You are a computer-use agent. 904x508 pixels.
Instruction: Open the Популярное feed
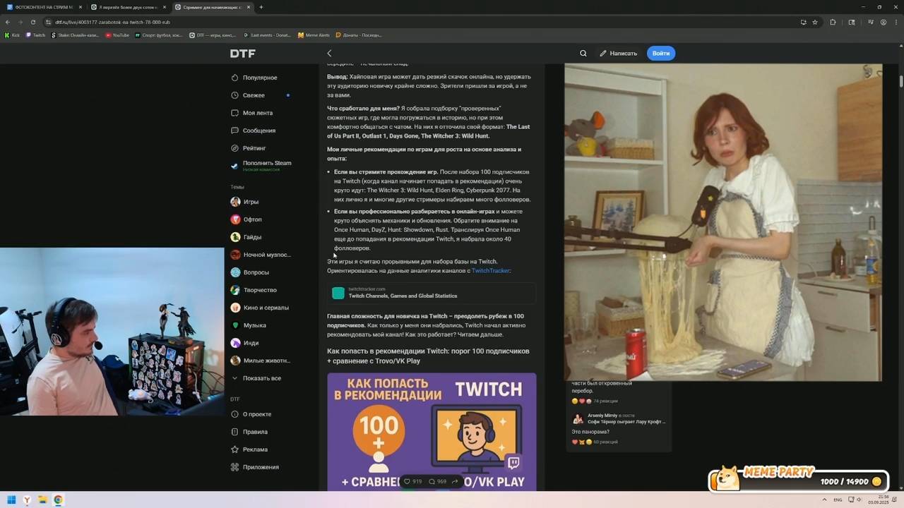tap(261, 78)
